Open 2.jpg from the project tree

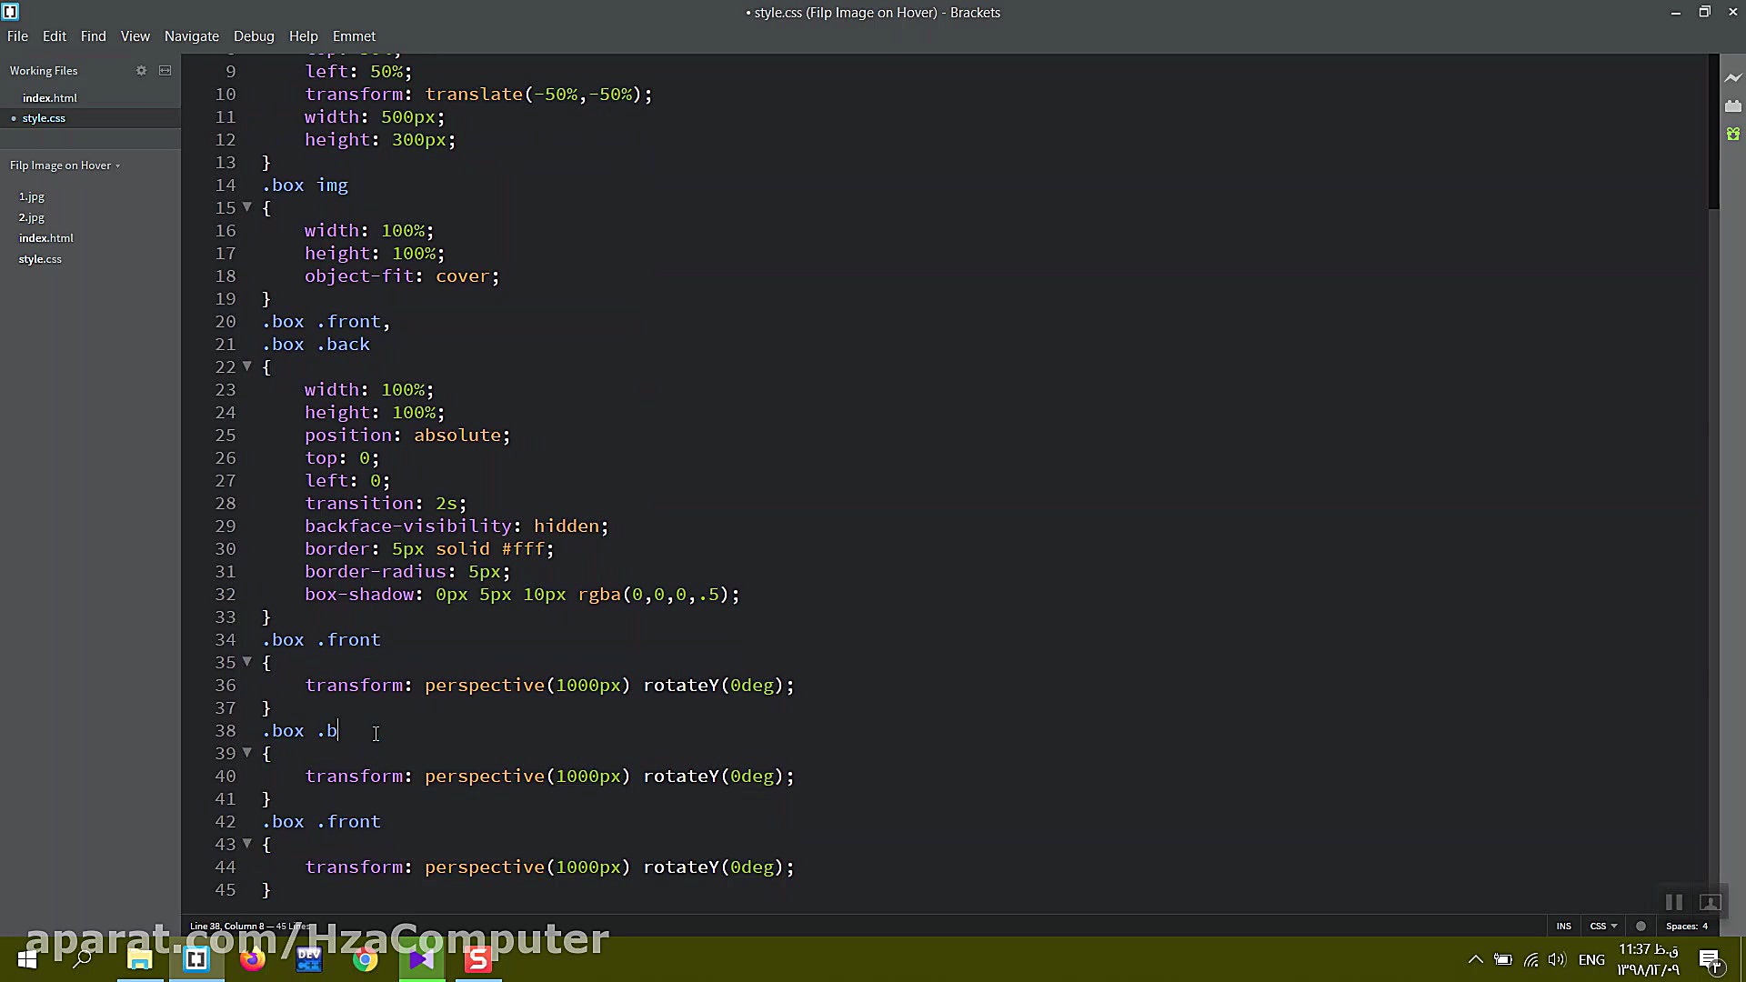(32, 217)
